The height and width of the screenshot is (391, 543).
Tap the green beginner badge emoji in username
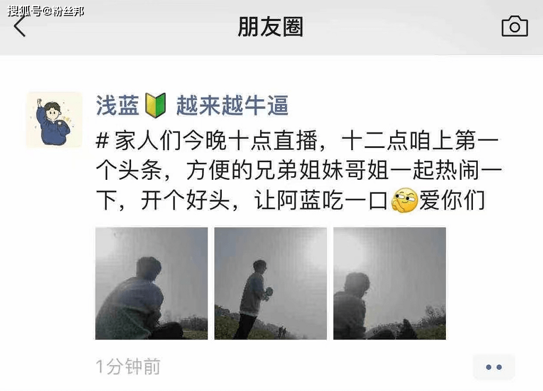click(x=156, y=105)
